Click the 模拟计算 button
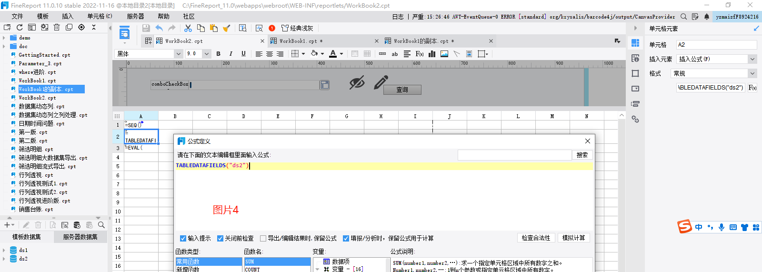This screenshot has height=272, width=762. point(573,238)
